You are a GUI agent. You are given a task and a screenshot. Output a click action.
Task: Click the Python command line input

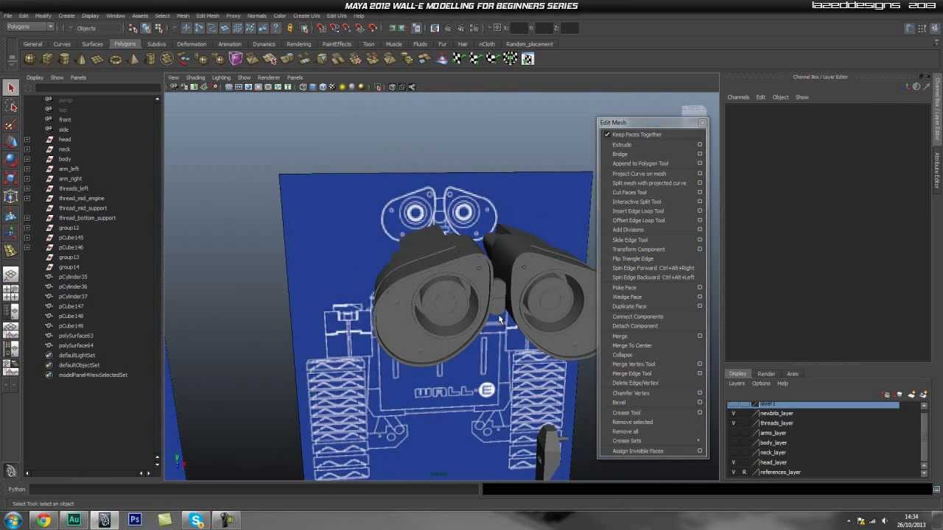pyautogui.click(x=254, y=489)
